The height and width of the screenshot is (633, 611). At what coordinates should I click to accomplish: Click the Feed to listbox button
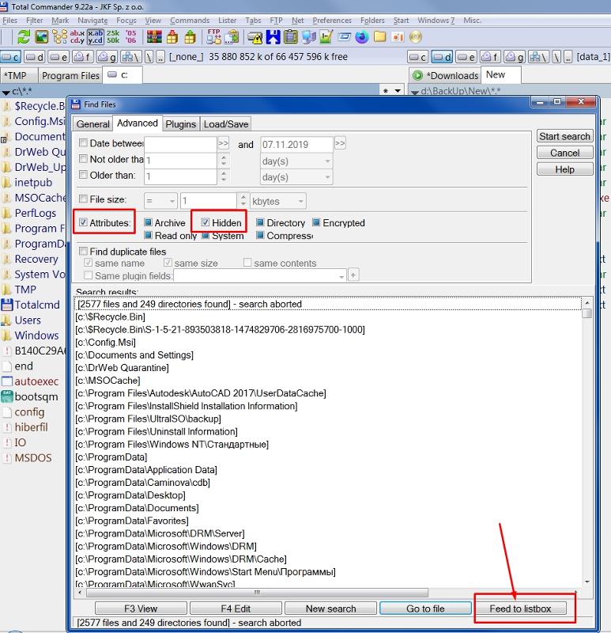tap(520, 608)
